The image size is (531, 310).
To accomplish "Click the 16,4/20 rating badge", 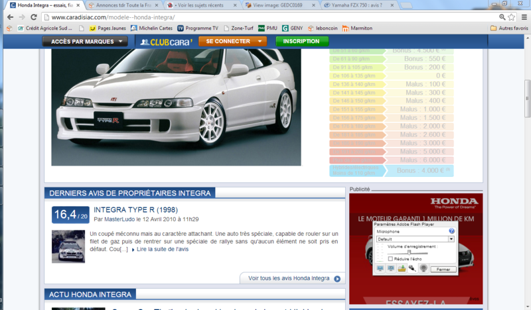I will click(x=70, y=215).
